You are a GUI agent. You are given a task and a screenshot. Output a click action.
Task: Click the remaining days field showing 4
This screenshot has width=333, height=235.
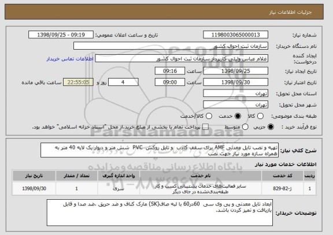coord(123,82)
